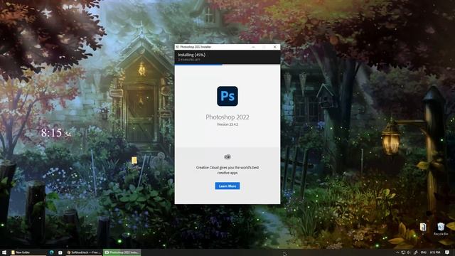Click the Version 23.4.2 text

tap(227, 124)
